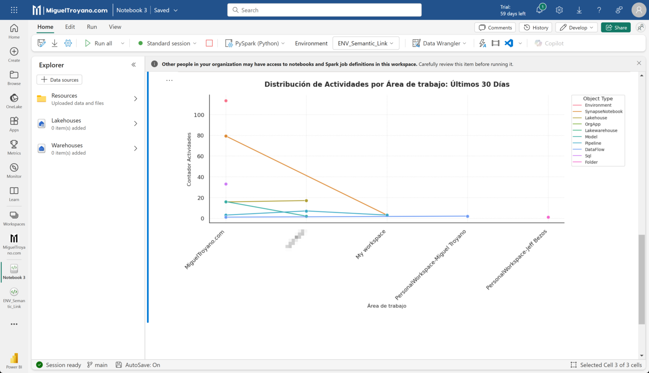Collapse the Explorer panel
The image size is (649, 373).
(x=134, y=65)
